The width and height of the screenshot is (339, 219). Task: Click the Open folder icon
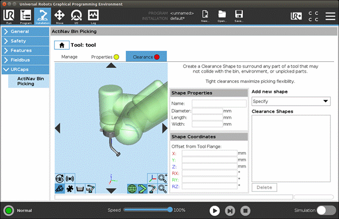pos(222,16)
